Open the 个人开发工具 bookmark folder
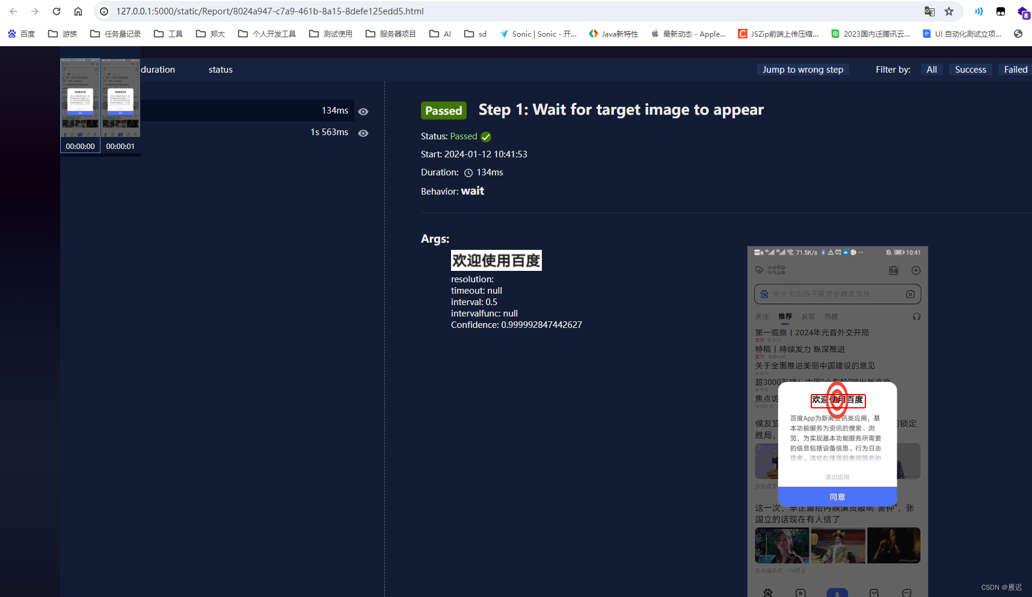This screenshot has width=1032, height=597. 267,34
